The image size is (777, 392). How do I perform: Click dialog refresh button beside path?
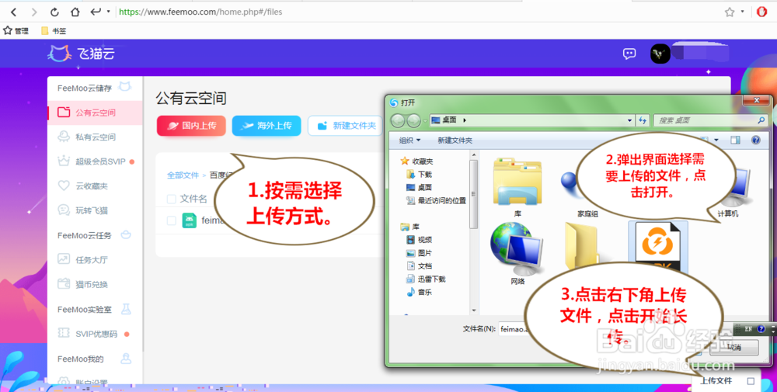(x=643, y=120)
